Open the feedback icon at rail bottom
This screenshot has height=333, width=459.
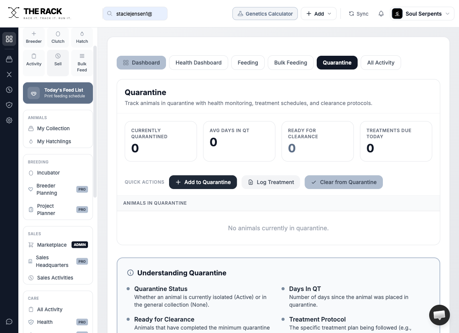coord(9,322)
